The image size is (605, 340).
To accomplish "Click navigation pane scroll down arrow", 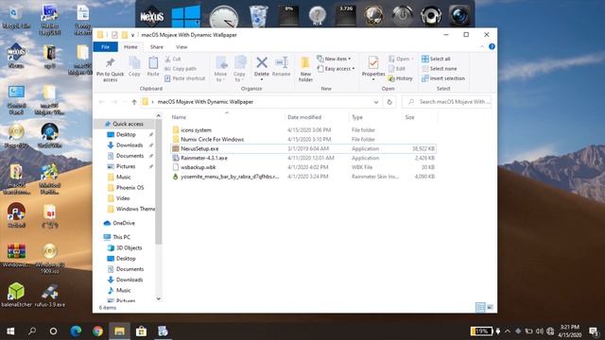I will [x=159, y=298].
